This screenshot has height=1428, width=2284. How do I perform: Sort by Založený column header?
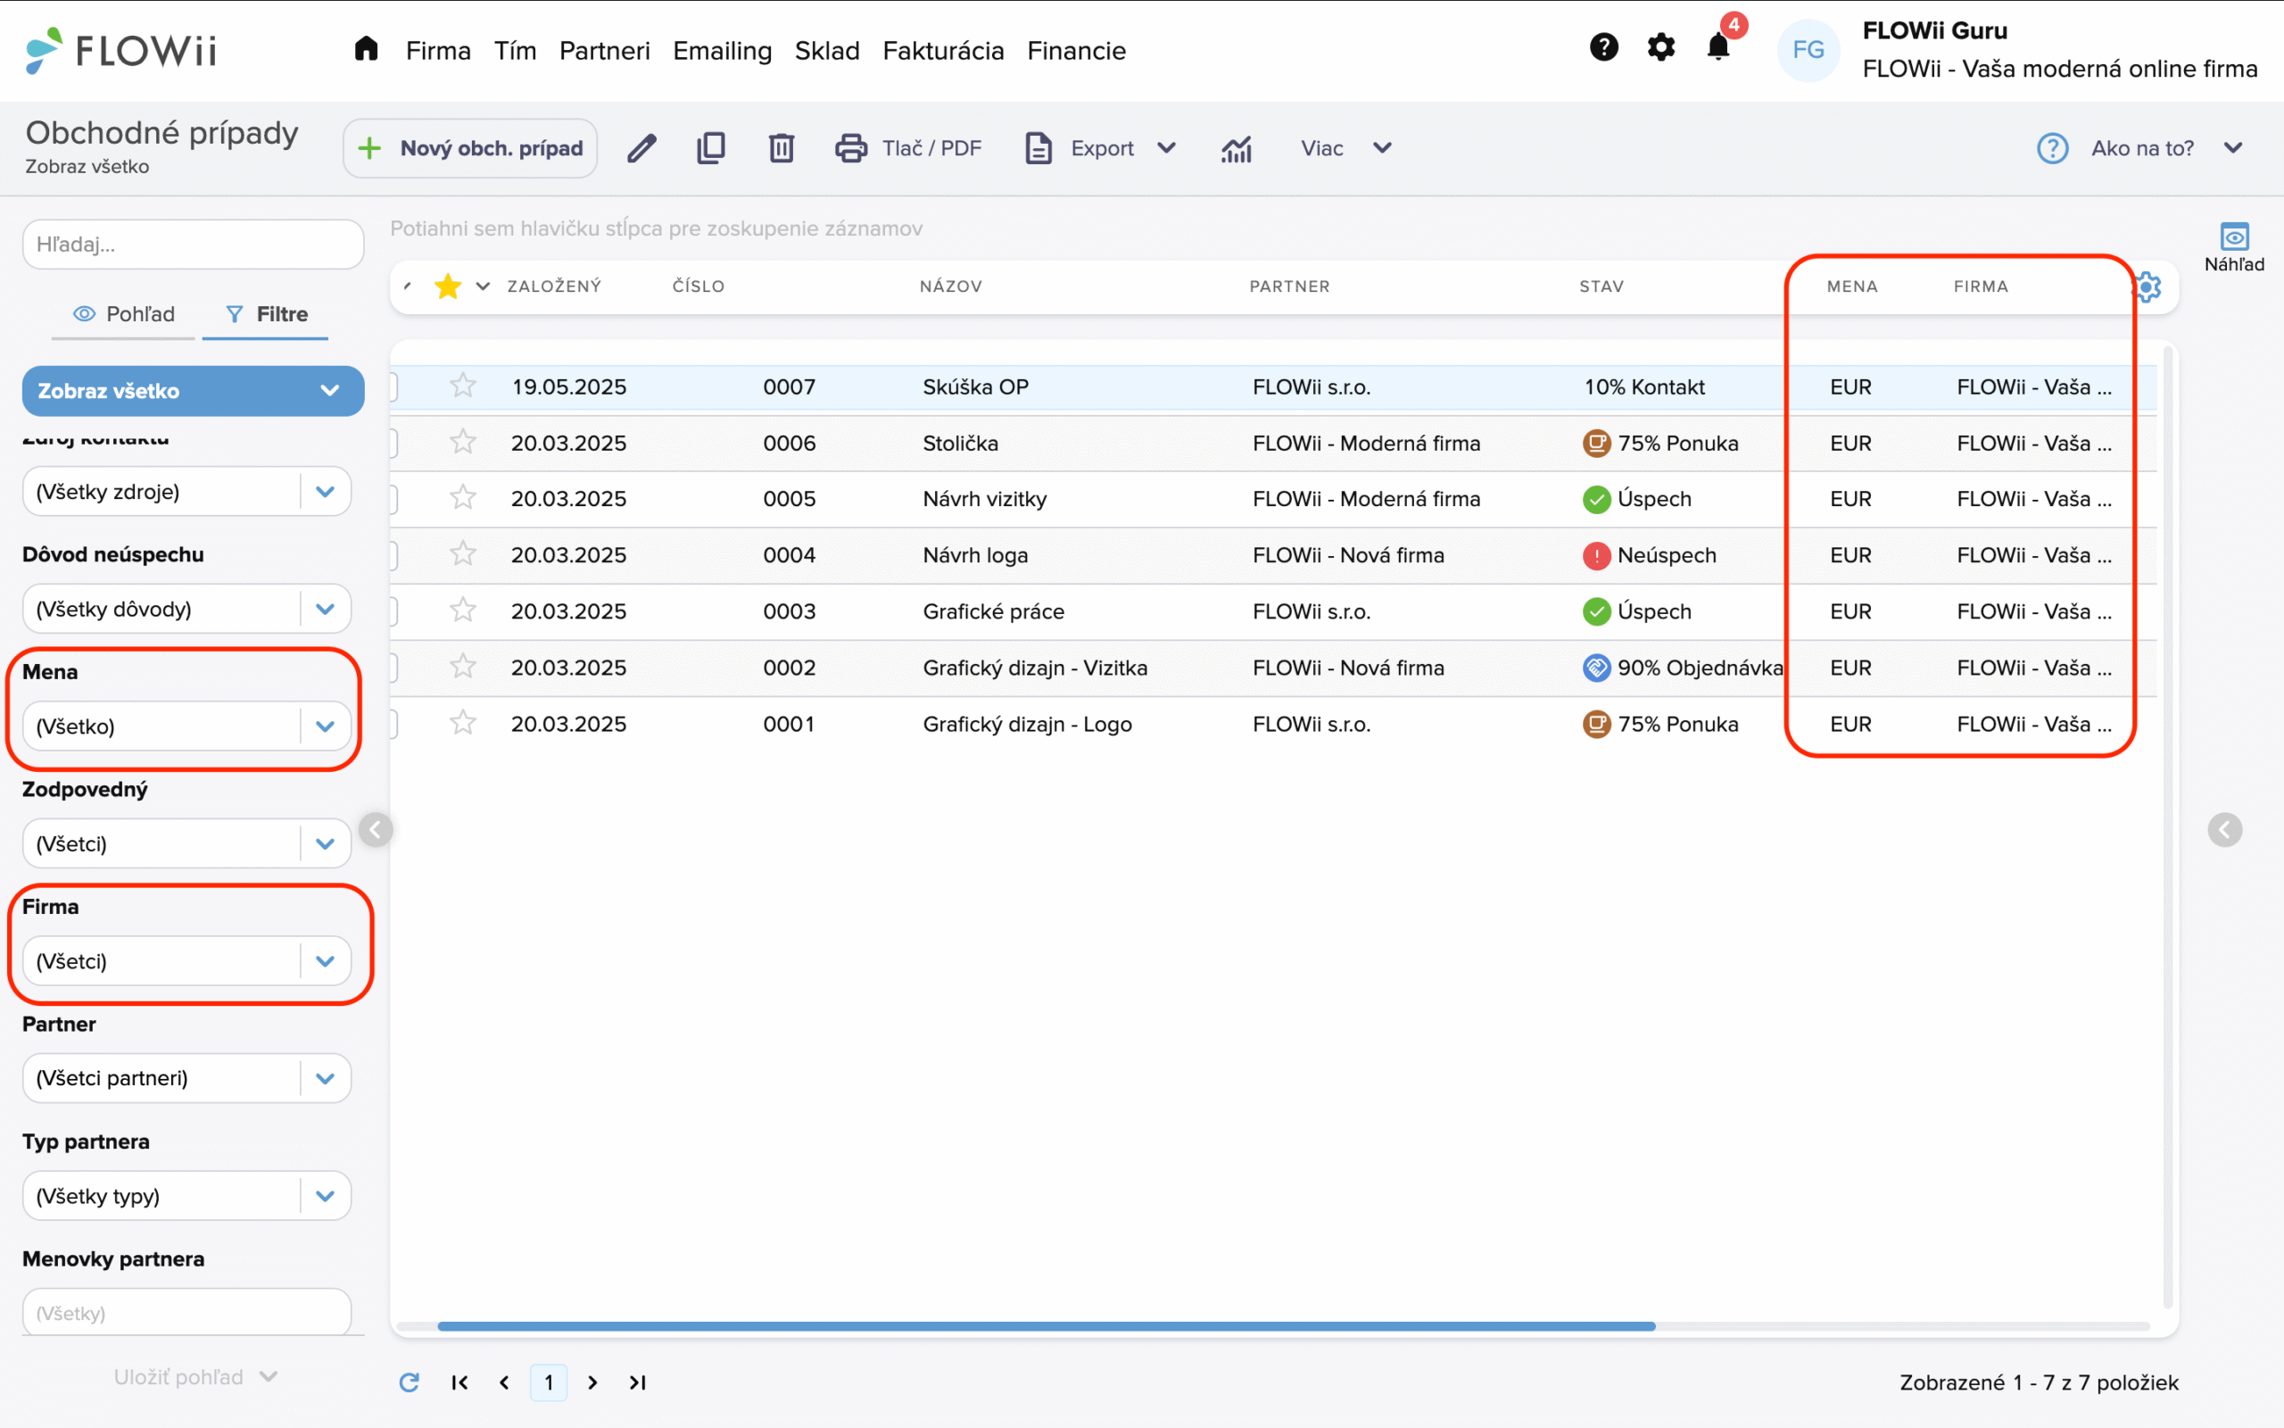tap(554, 286)
